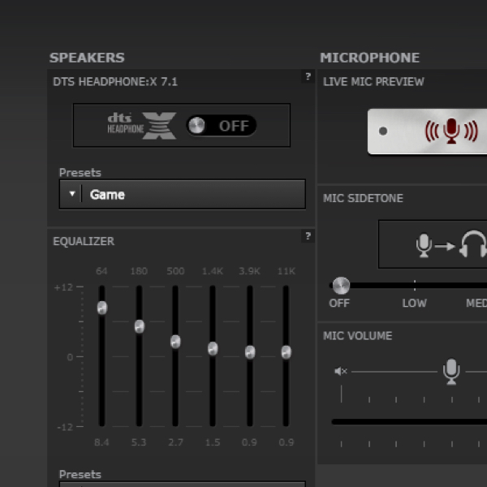Click the DTS Headphone X logo
The height and width of the screenshot is (487, 487).
[x=141, y=126]
